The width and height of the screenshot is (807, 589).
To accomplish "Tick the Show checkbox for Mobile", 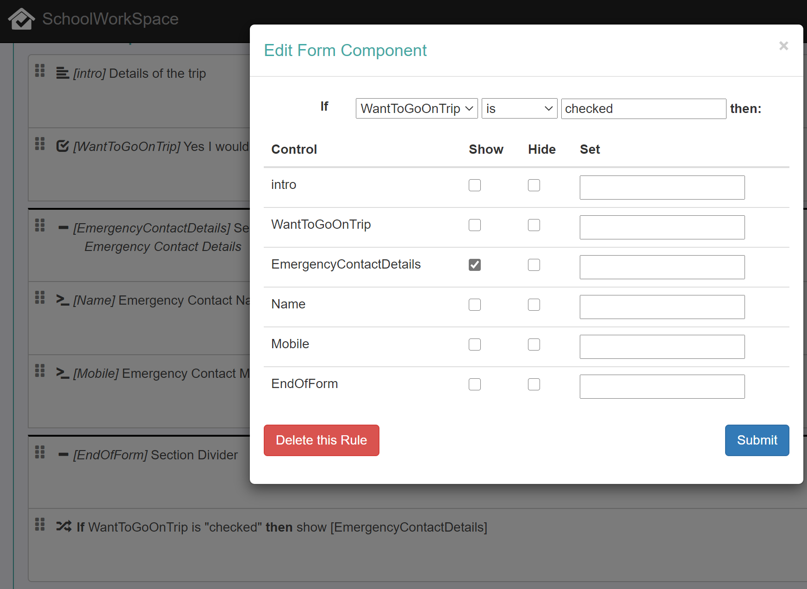I will [x=474, y=345].
